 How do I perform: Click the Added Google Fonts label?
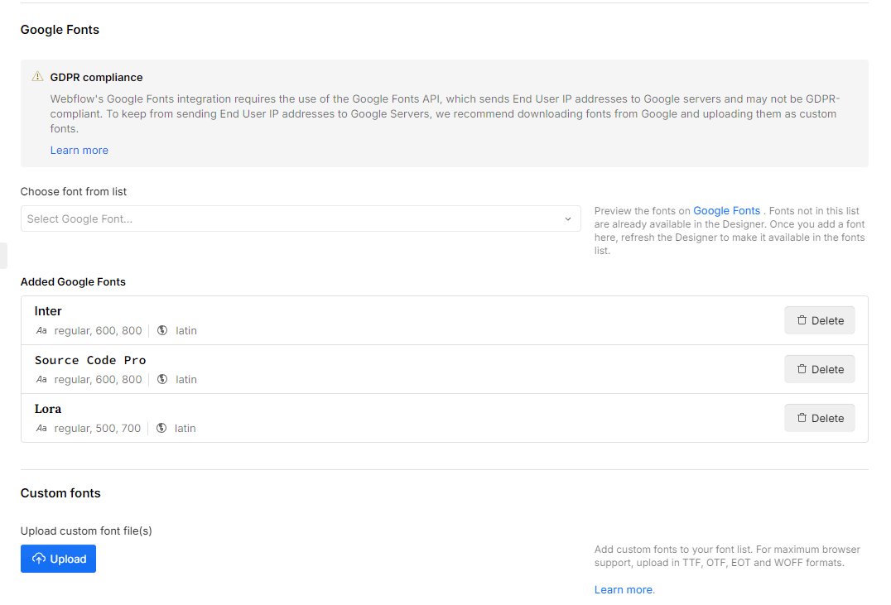pyautogui.click(x=73, y=281)
